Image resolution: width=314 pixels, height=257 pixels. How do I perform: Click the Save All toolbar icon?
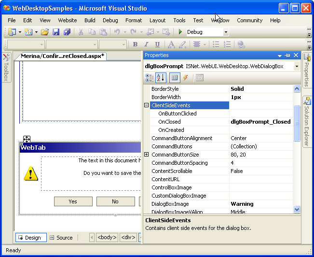click(67, 32)
